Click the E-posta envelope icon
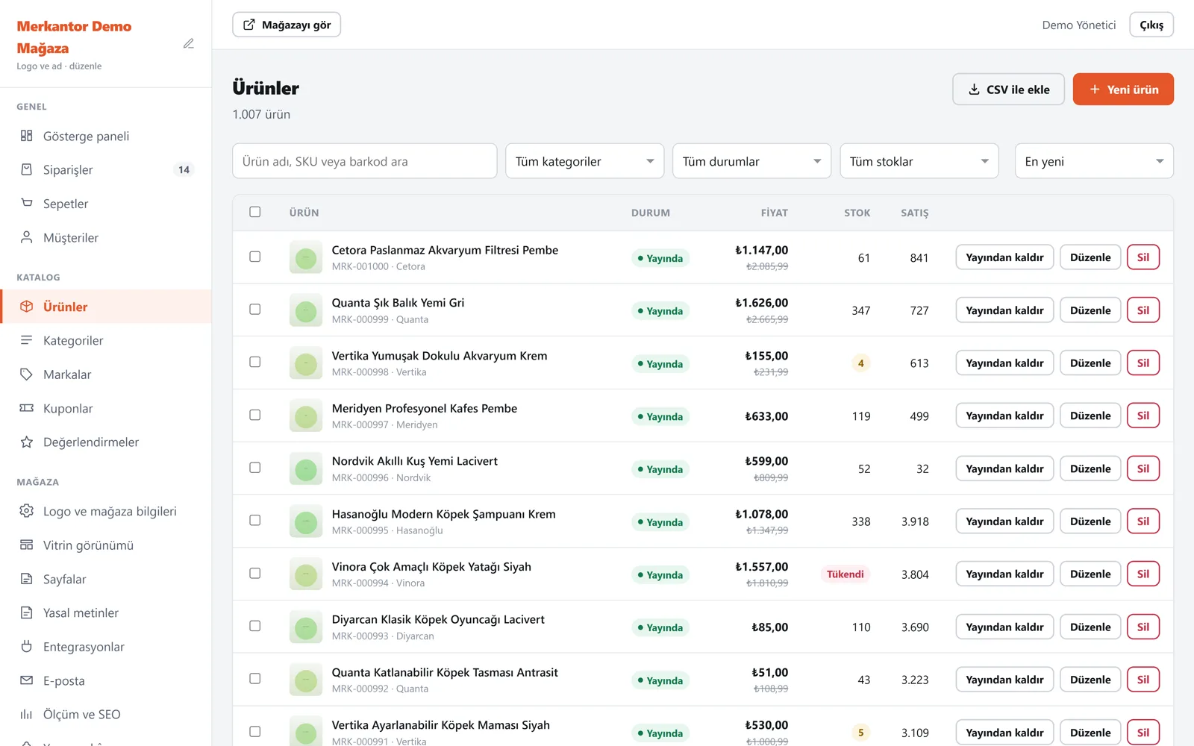Screen dimensions: 1194x746 point(27,680)
